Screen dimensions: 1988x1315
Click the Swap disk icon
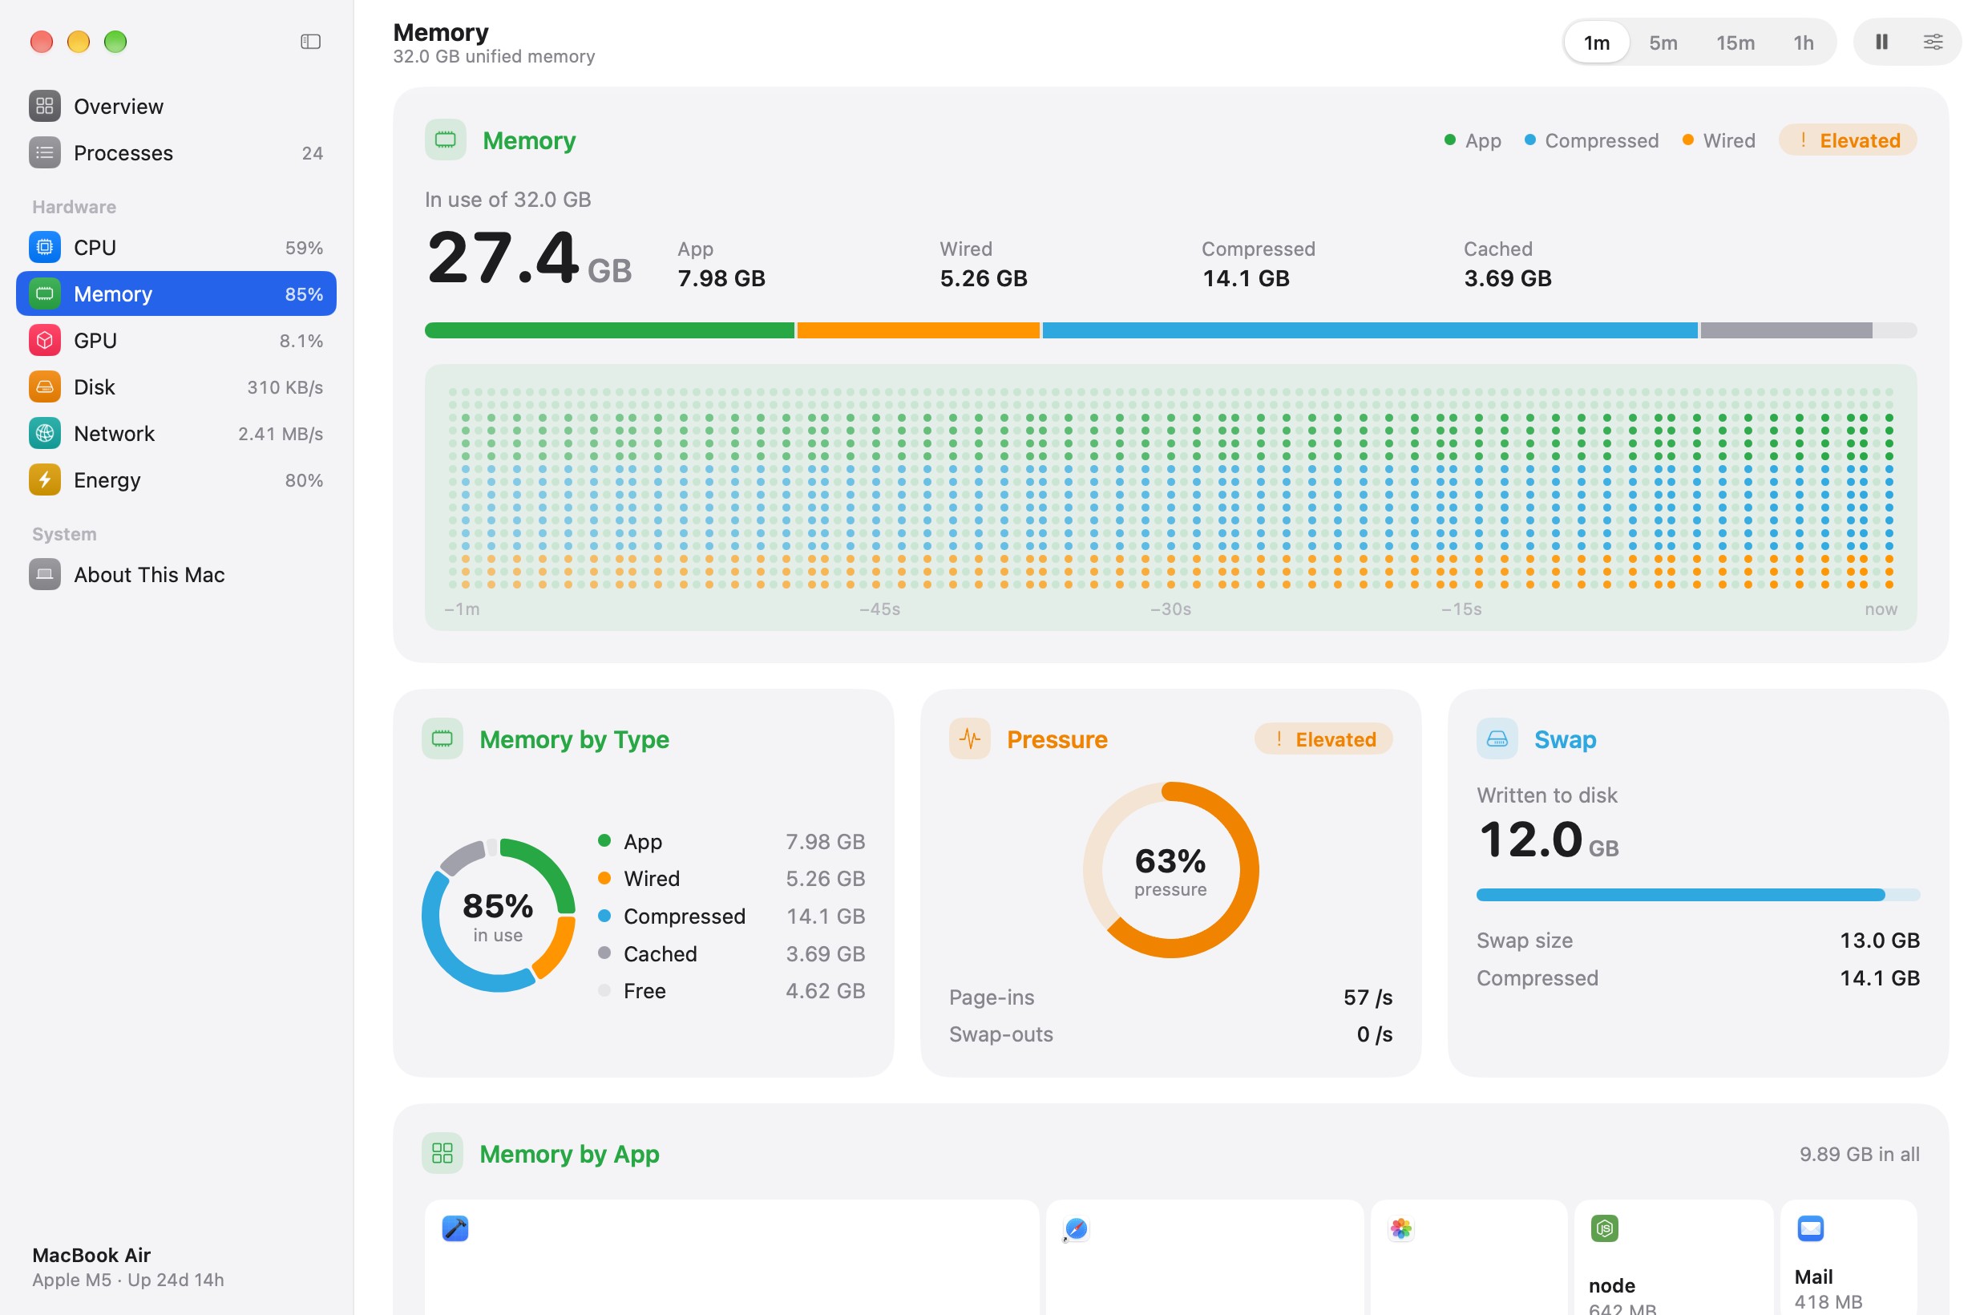click(1497, 738)
